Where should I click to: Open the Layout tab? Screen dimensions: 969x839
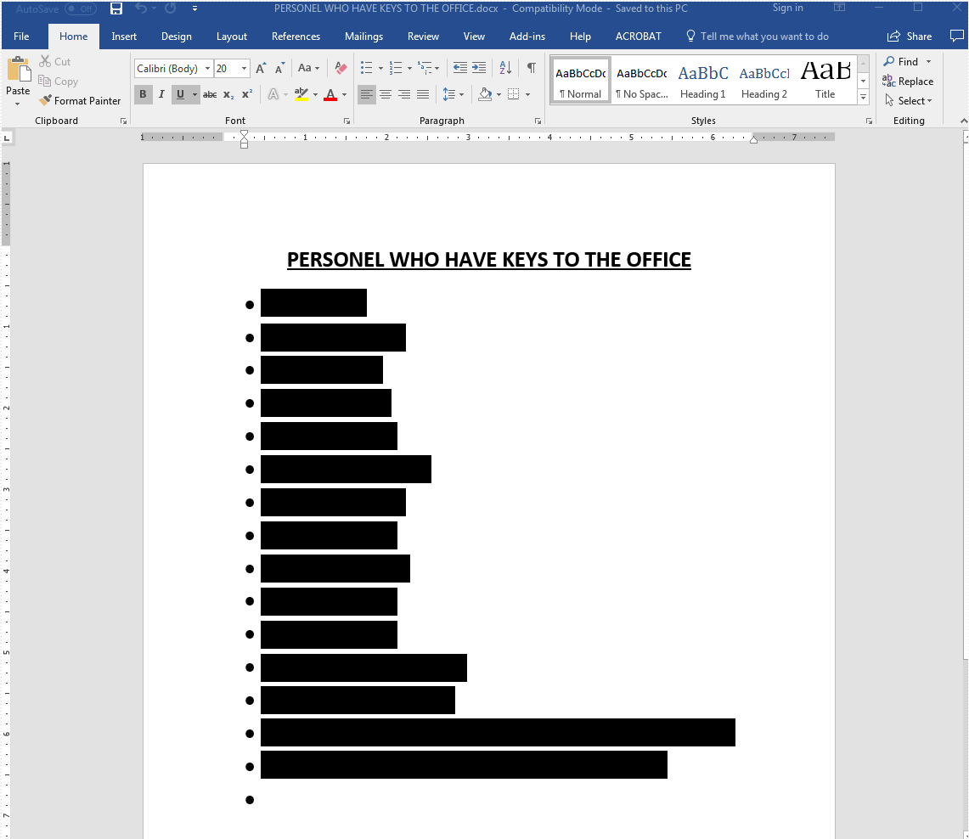pos(232,37)
